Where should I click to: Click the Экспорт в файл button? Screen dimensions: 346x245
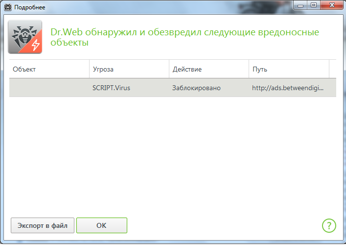pyautogui.click(x=43, y=225)
